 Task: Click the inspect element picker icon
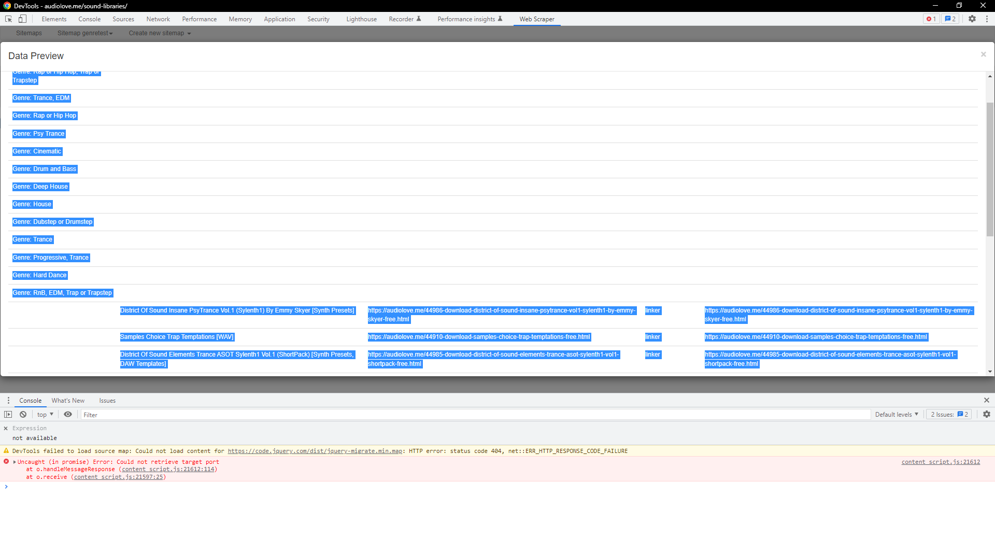9,19
